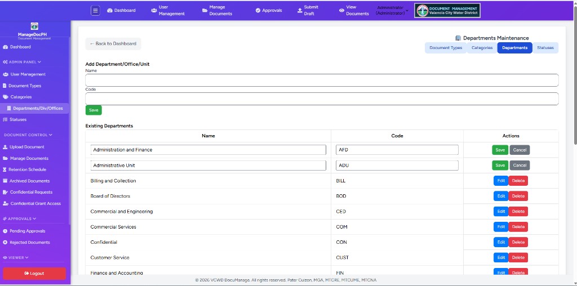Focus the new department Name field

pyautogui.click(x=322, y=80)
